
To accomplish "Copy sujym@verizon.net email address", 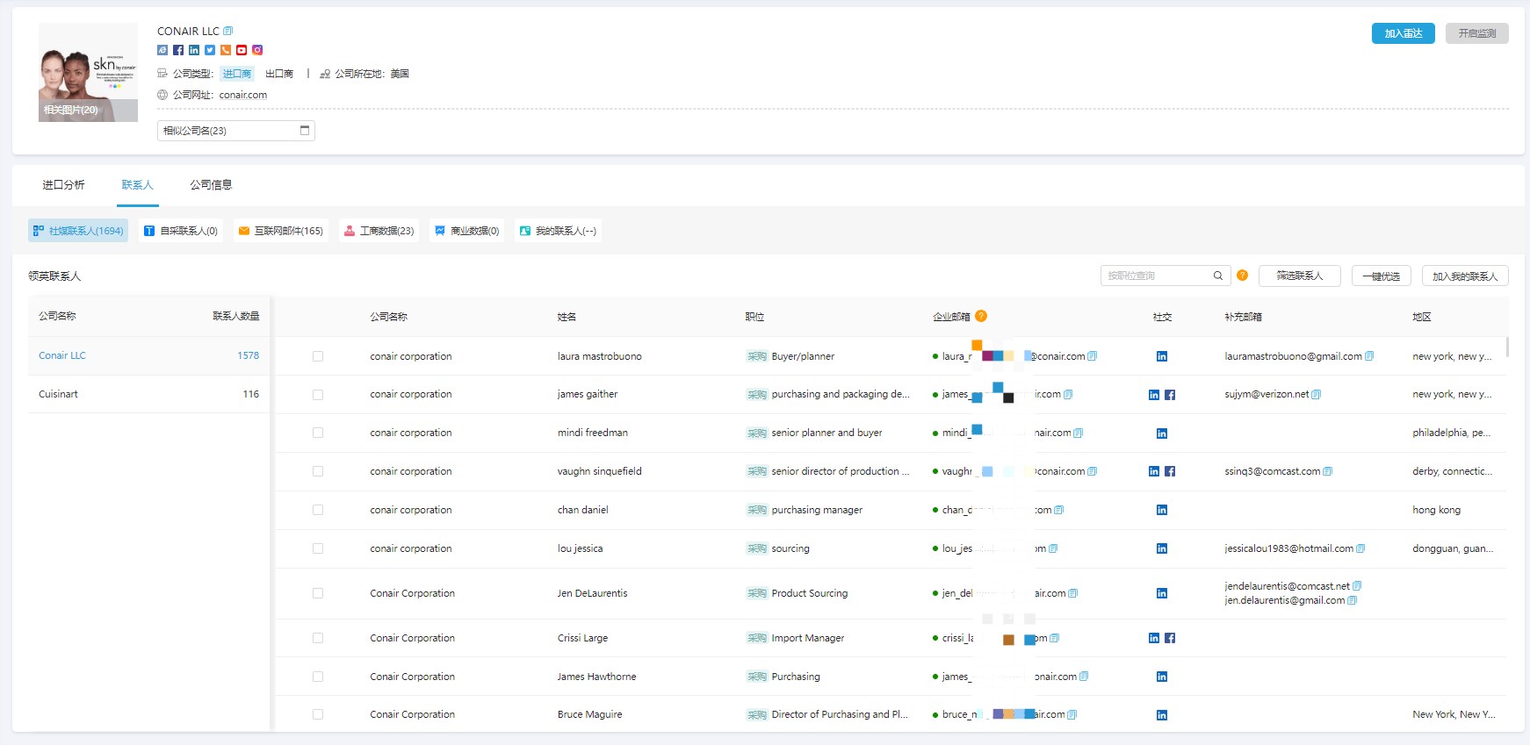I will point(1316,395).
